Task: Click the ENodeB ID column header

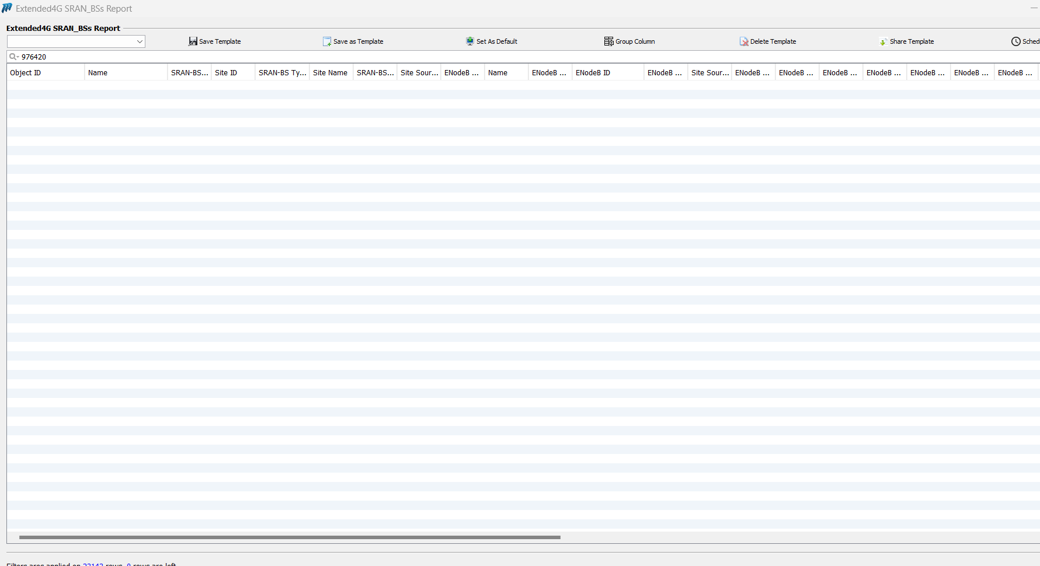Action: coord(607,73)
